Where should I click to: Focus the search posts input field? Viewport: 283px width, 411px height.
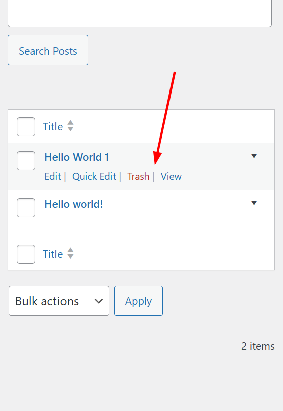[x=140, y=13]
